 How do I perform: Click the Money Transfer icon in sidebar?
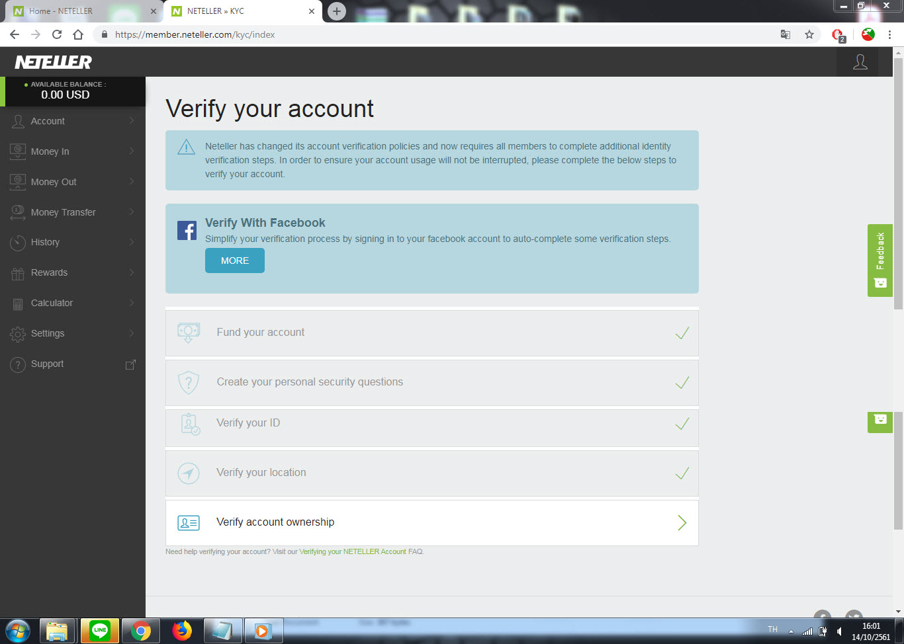[x=18, y=212]
